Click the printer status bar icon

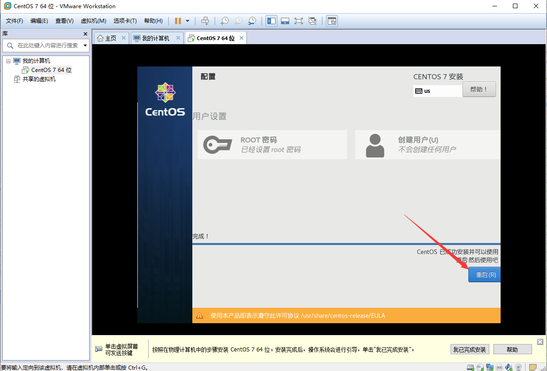[499, 367]
